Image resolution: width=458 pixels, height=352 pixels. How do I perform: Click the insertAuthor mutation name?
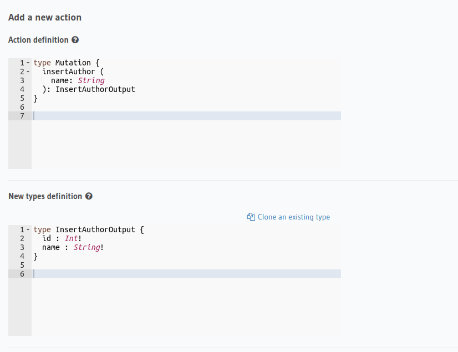click(68, 72)
